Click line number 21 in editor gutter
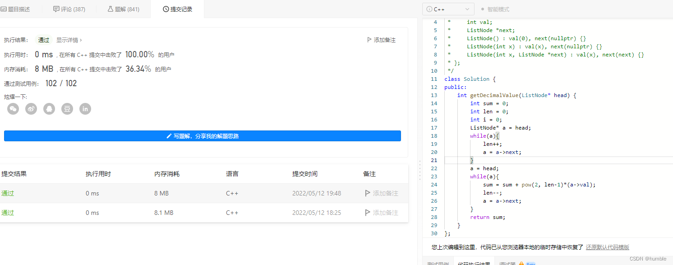 tap(434, 160)
